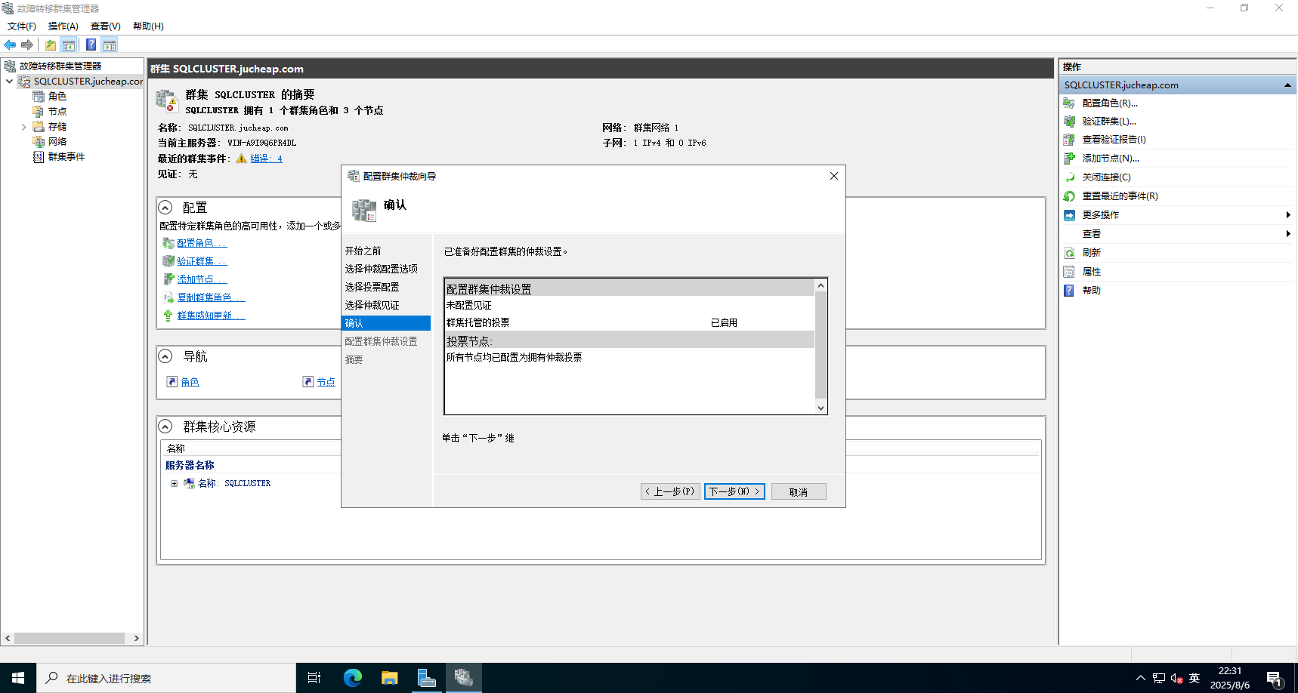Click the Up one level folder icon
This screenshot has width=1298, height=693.
(x=51, y=45)
